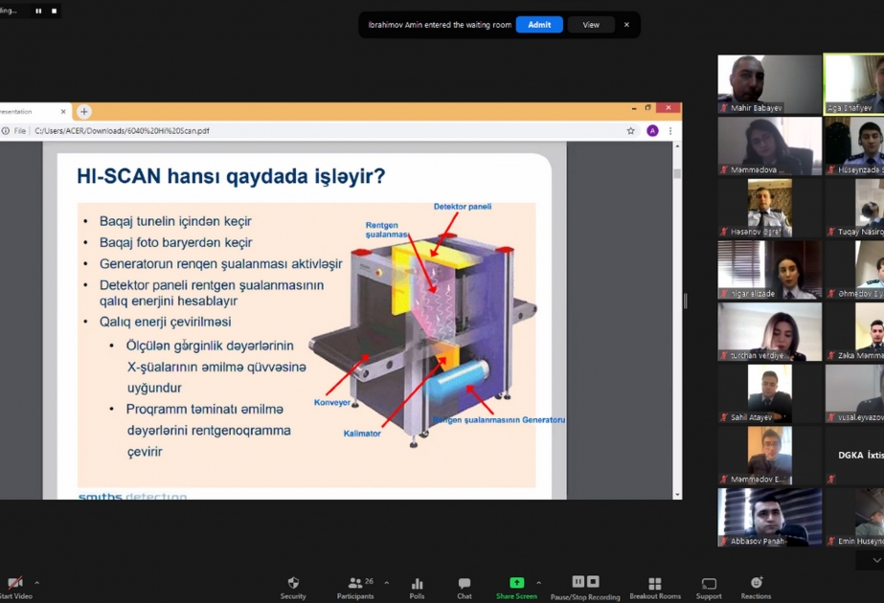The image size is (884, 603).
Task: Pause the recording indicator at top
Action: pos(38,11)
